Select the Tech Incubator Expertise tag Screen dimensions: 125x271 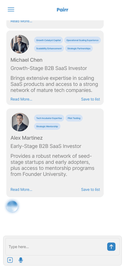coord(49,118)
